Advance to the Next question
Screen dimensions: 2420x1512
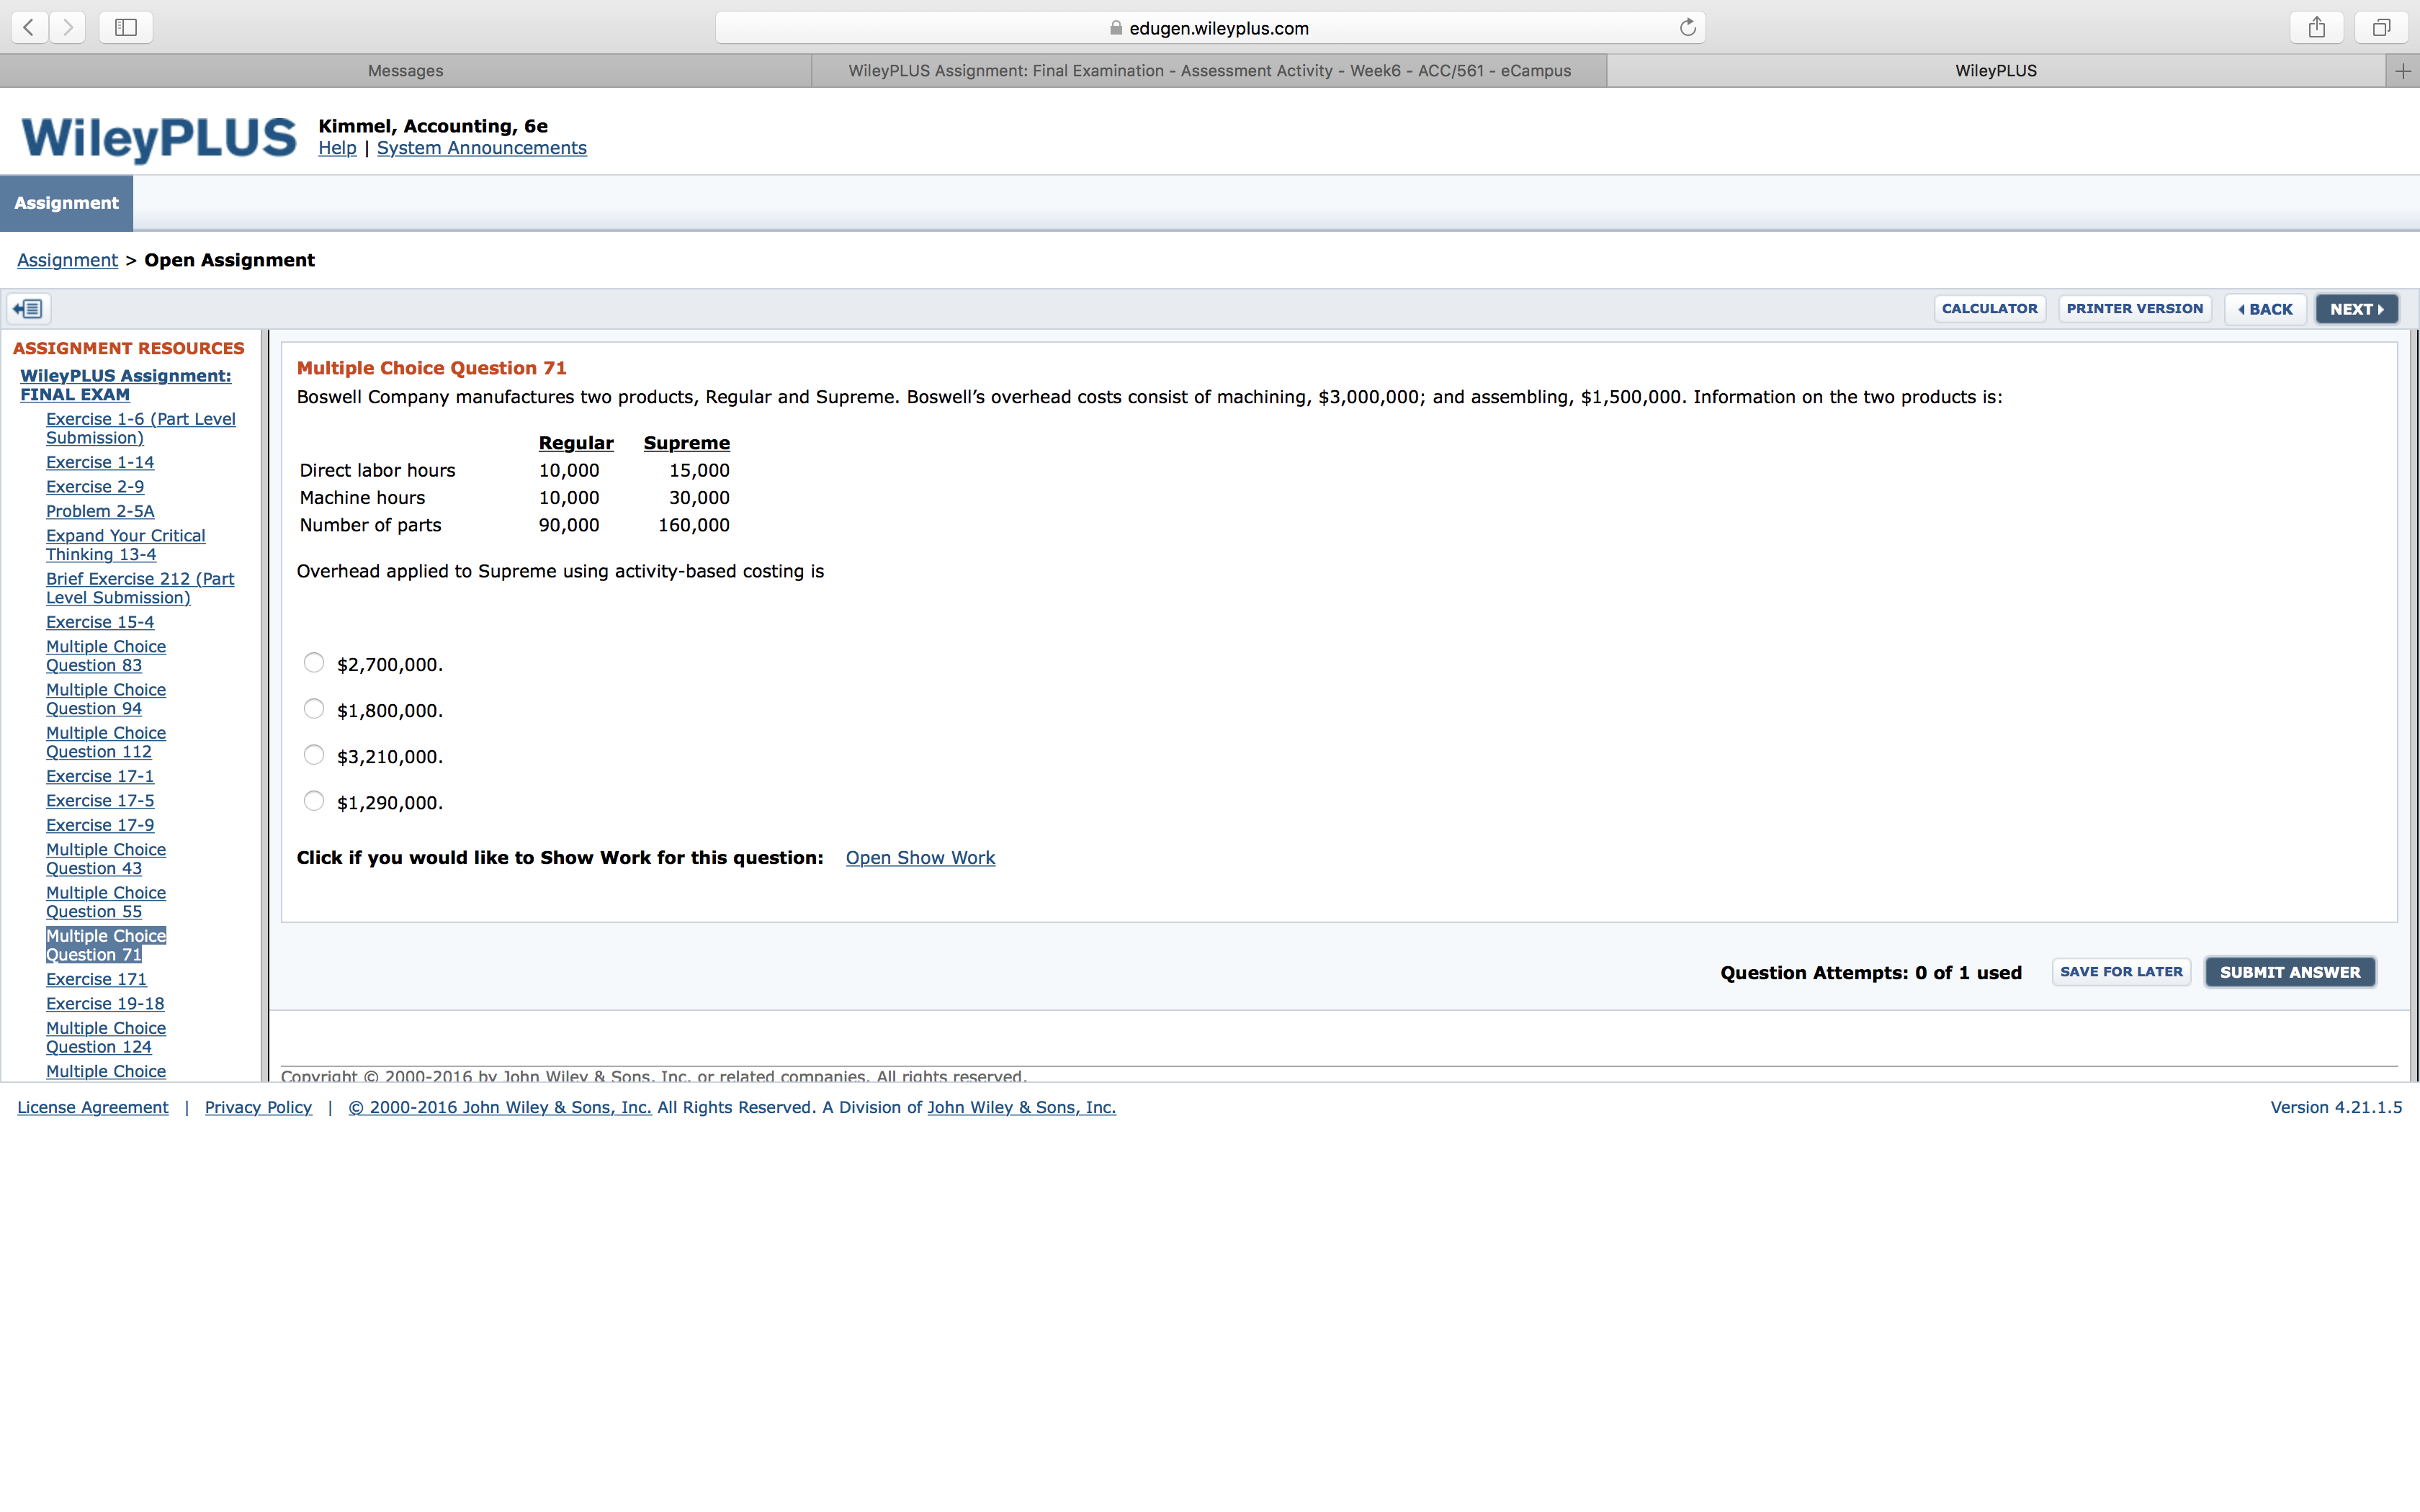[2356, 309]
